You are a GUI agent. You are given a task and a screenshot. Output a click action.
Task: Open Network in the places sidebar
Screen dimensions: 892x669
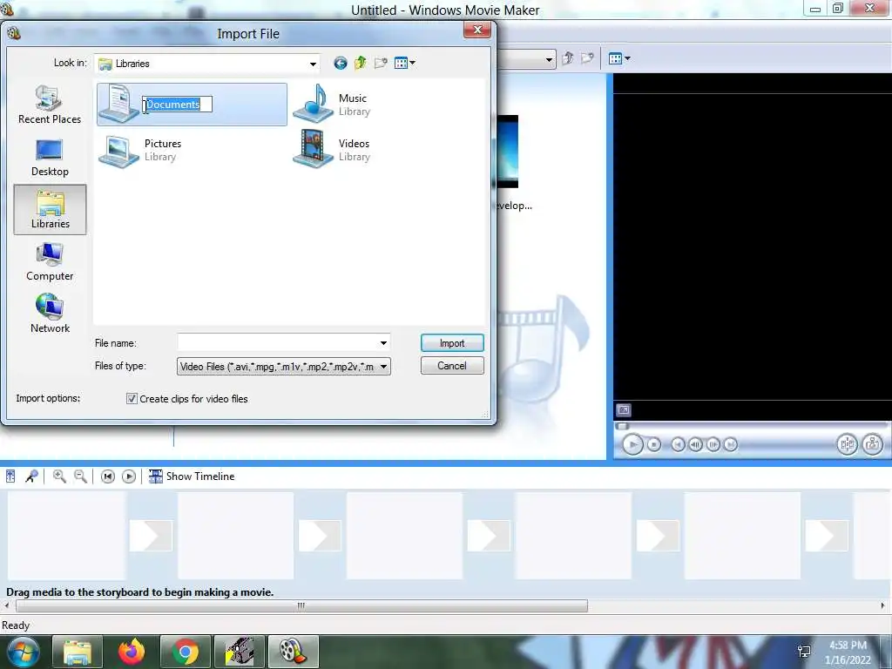pyautogui.click(x=50, y=314)
